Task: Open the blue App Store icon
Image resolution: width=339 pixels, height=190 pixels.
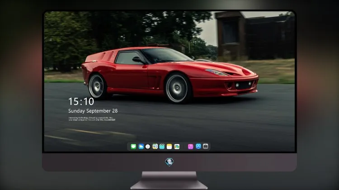Action: [198, 146]
